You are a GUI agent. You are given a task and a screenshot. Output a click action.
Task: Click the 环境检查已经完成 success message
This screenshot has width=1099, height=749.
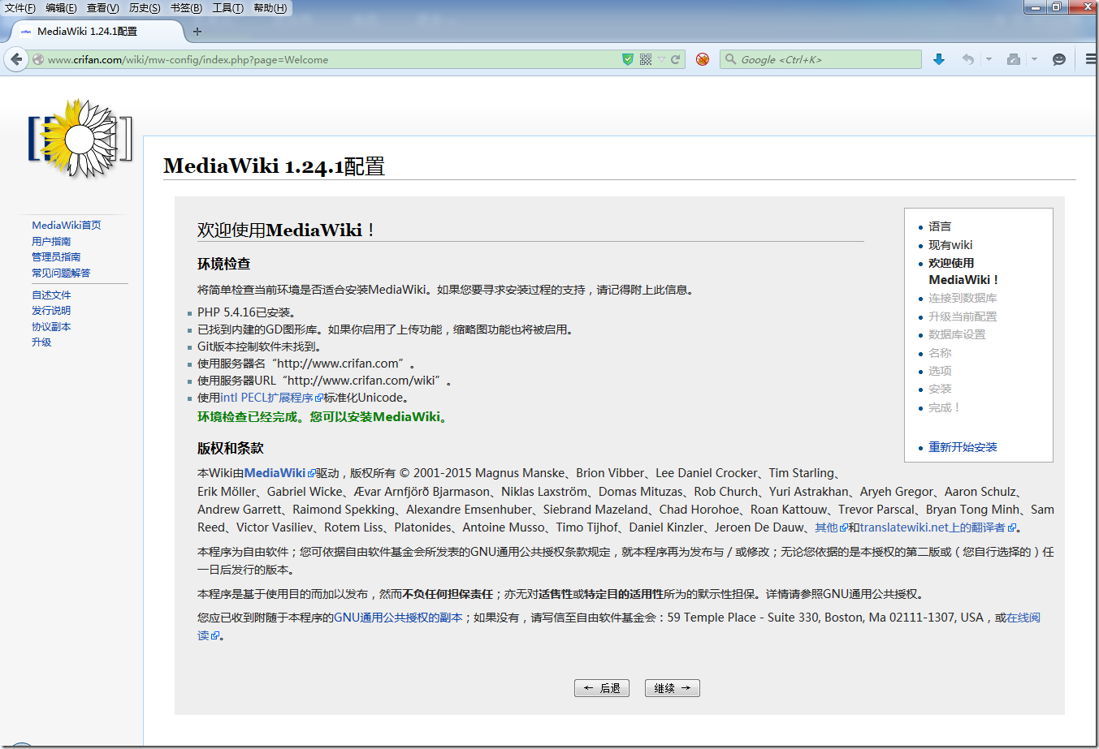(x=322, y=417)
